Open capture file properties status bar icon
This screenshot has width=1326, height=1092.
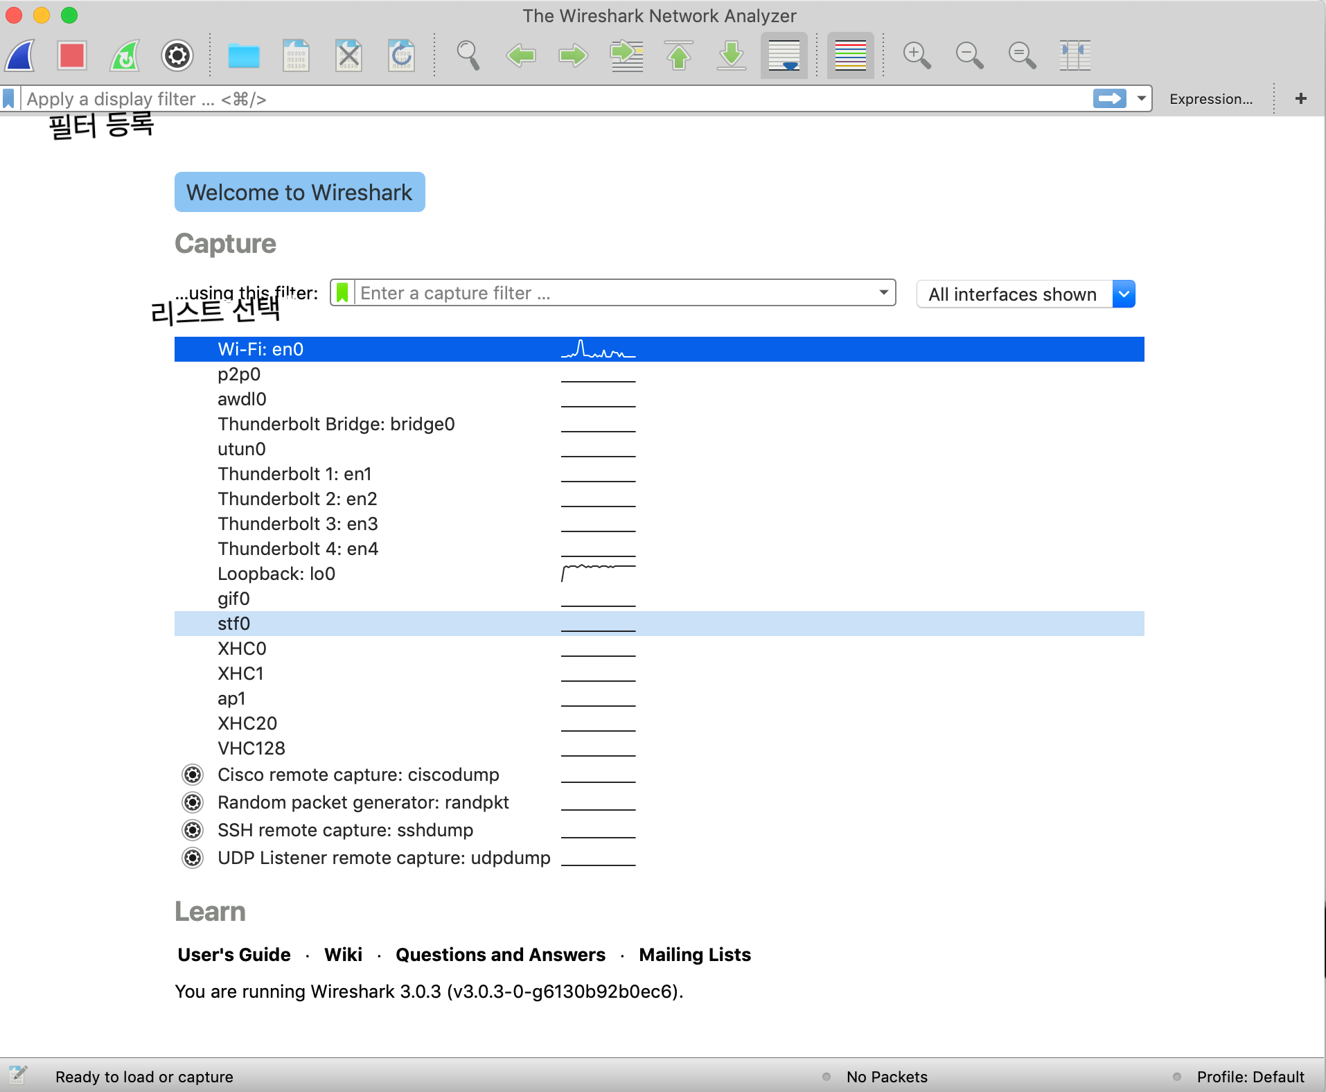[x=17, y=1075]
